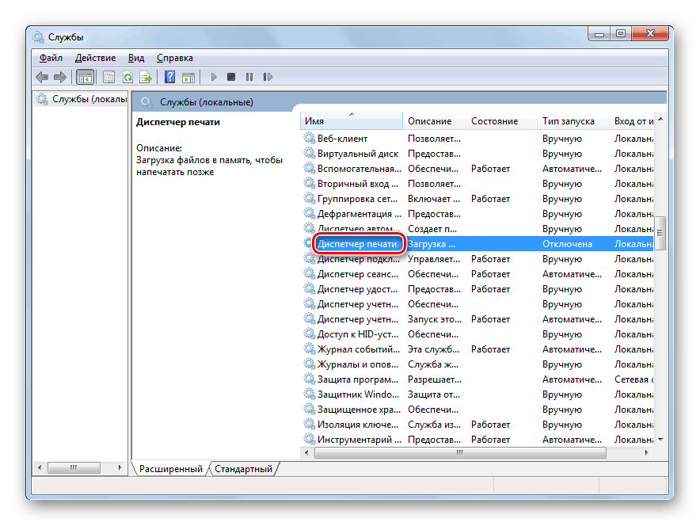Viewport: 700px width, 526px height.
Task: Reverse sorting by clicking the Имя header
Action: [x=351, y=120]
